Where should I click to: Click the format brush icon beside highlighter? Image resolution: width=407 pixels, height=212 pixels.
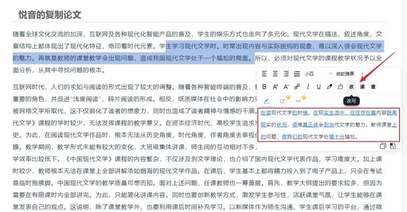(340, 87)
